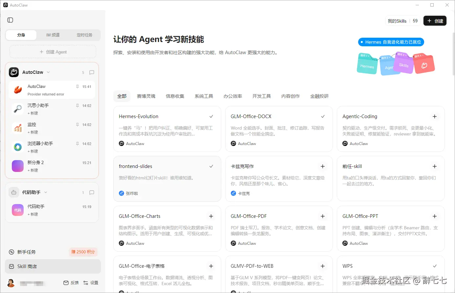
Task: Collapse the sidebar with the panel icon
Action: coord(10,20)
